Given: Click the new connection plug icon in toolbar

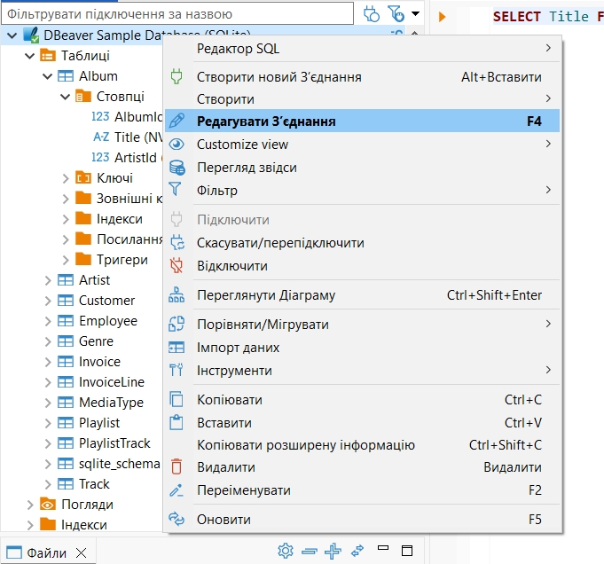Looking at the screenshot, I should pos(372,14).
